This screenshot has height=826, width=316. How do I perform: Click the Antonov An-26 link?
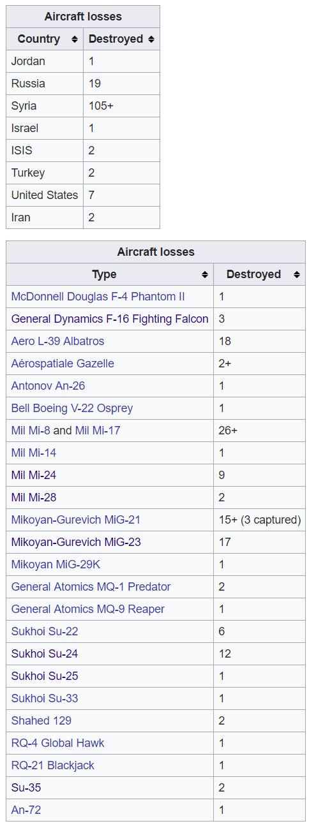[48, 386]
